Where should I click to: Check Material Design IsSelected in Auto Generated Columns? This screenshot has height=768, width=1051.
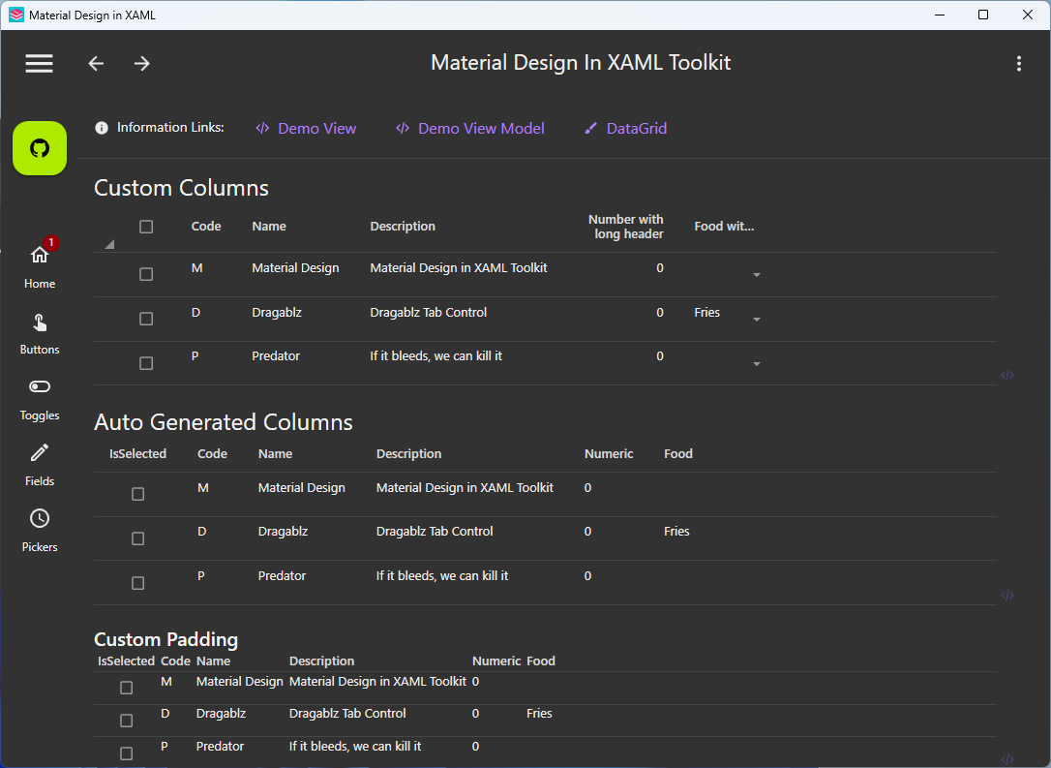coord(138,494)
